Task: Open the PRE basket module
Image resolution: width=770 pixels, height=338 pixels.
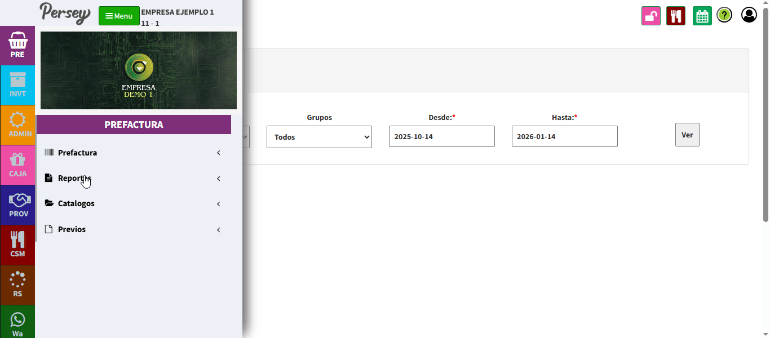Action: click(x=17, y=45)
